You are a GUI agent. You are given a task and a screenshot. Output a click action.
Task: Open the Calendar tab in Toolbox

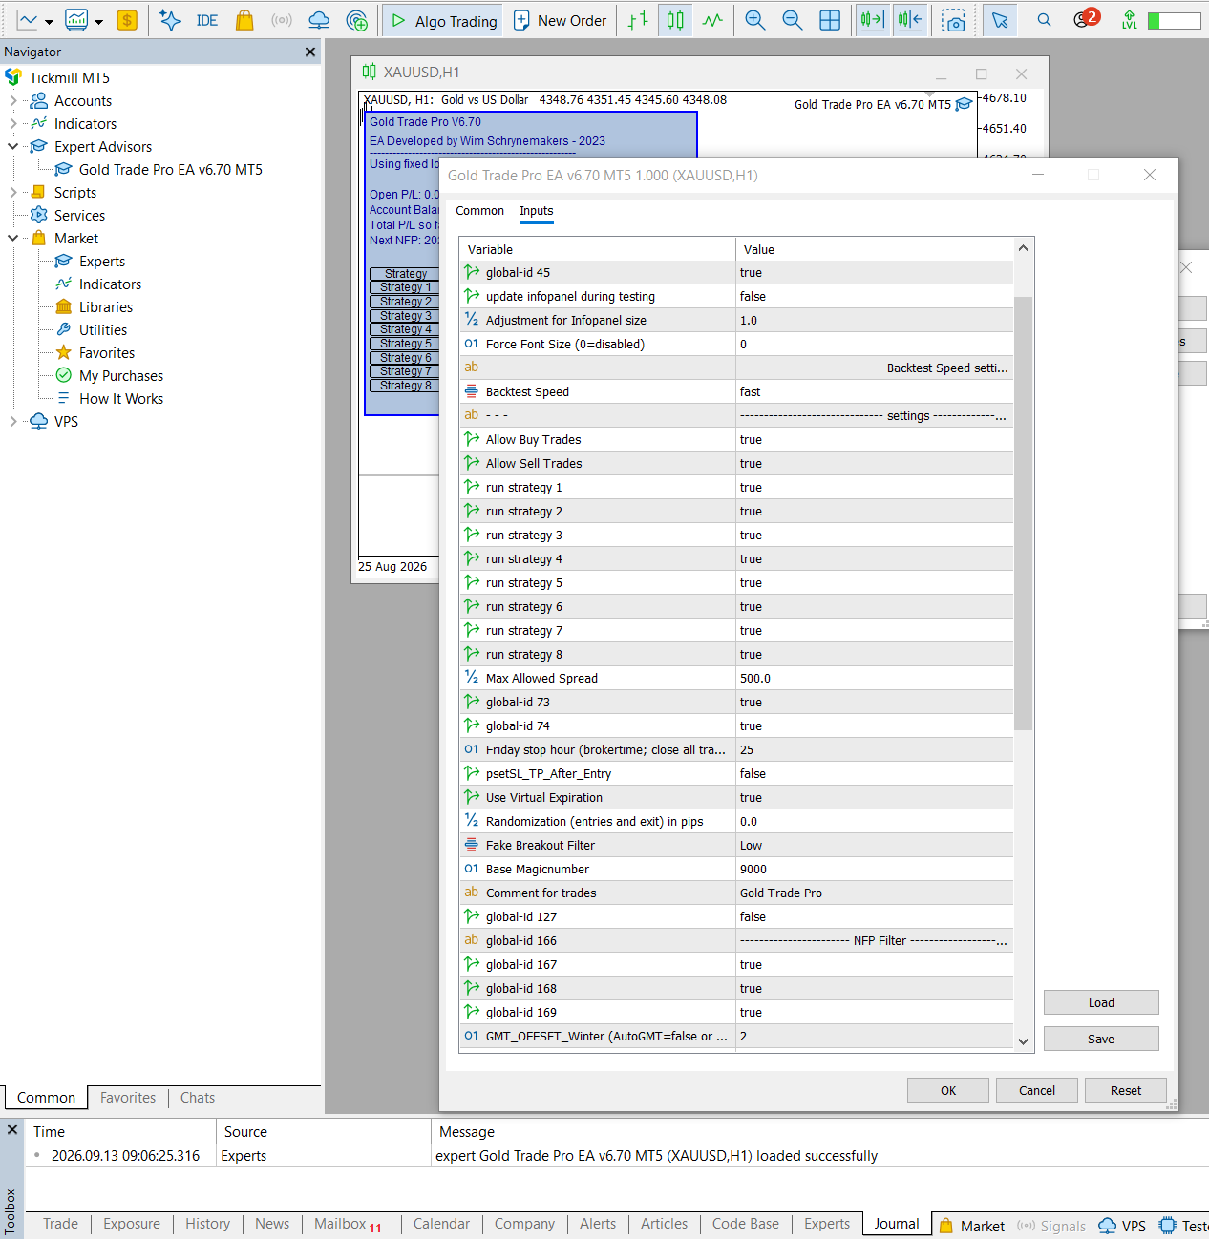[441, 1223]
